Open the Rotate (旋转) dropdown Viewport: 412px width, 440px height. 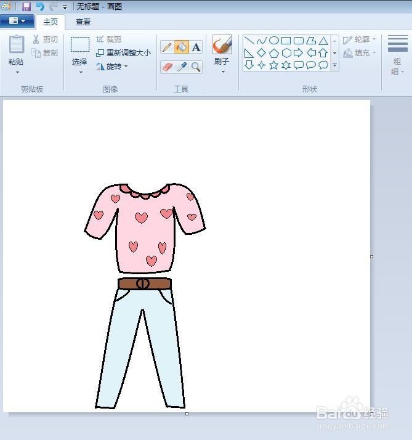111,67
